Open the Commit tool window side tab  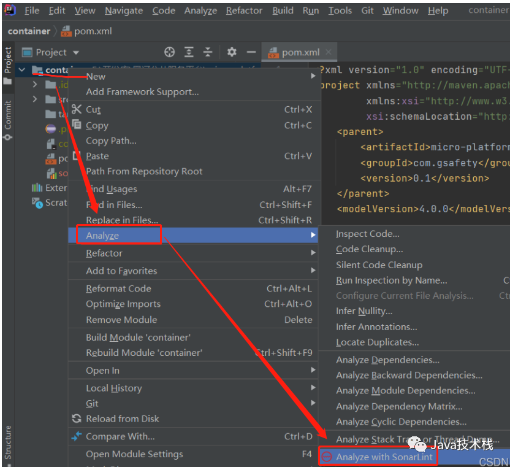click(8, 120)
